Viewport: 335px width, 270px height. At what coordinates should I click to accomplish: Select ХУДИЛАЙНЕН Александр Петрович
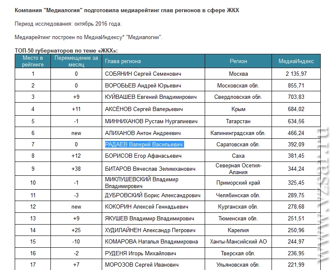(150, 230)
